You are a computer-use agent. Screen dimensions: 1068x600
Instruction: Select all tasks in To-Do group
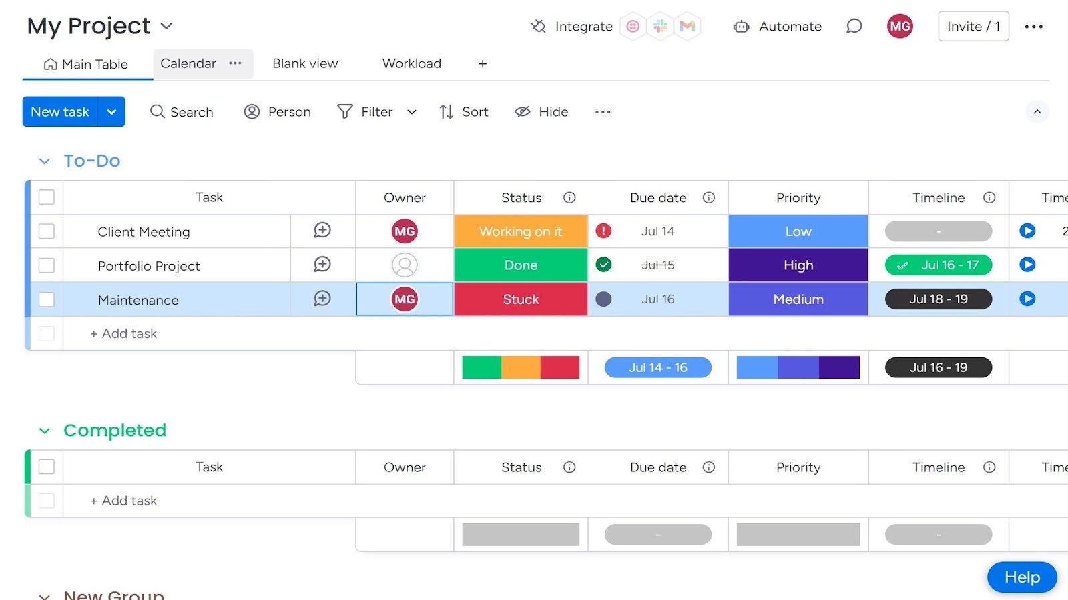(x=47, y=197)
